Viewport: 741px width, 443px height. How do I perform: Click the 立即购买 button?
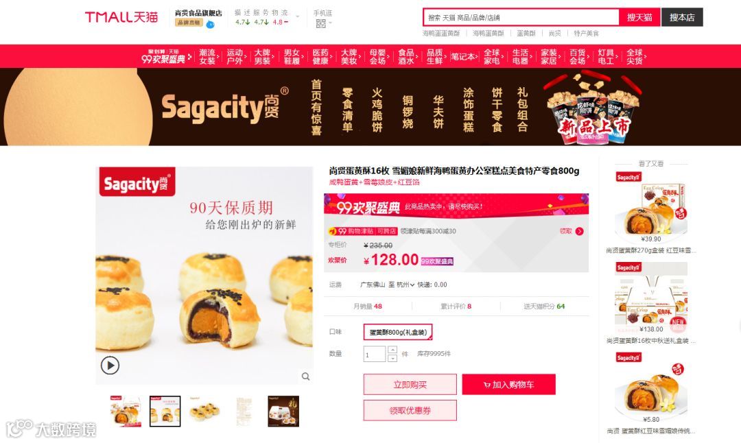point(410,385)
